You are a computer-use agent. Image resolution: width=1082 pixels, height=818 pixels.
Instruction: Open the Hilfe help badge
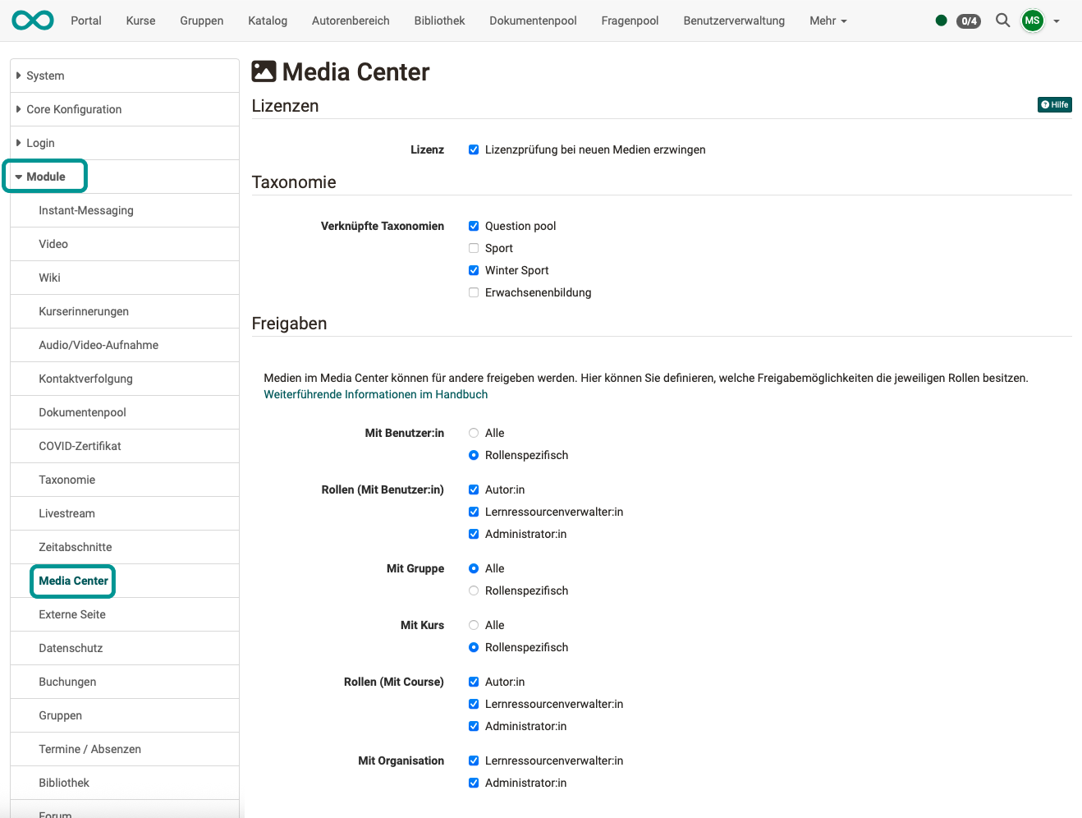[x=1054, y=104]
